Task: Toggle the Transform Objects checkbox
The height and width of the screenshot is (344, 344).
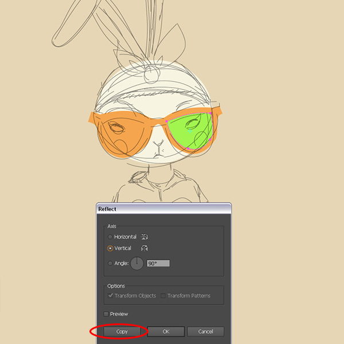Action: tap(110, 295)
